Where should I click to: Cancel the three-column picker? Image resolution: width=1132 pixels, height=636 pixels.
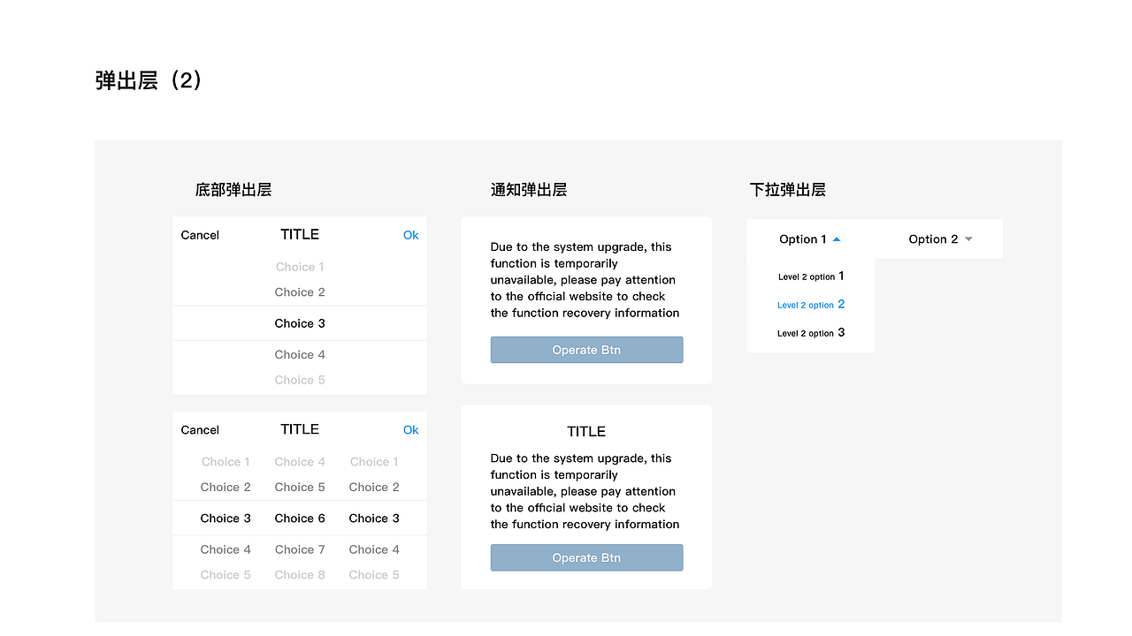200,430
